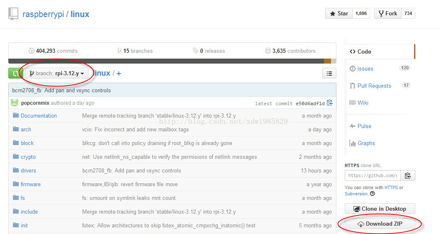This screenshot has height=234, width=439.
Task: Click Clone in Desktop button
Action: click(380, 209)
